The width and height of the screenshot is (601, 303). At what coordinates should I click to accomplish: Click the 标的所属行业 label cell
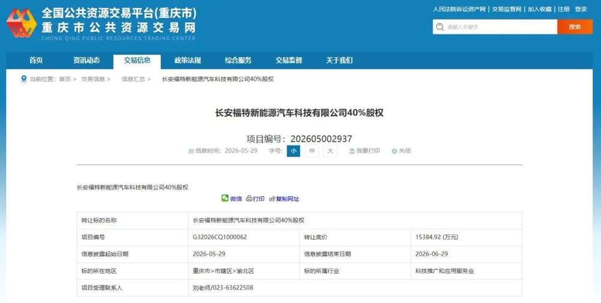pyautogui.click(x=355, y=271)
